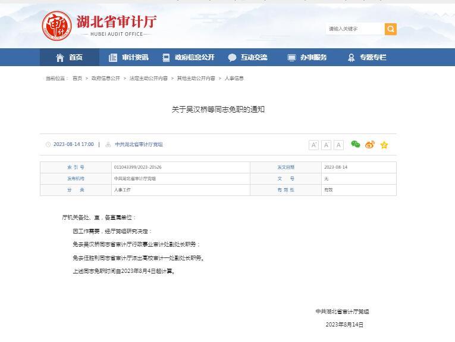The height and width of the screenshot is (342, 455).
Task: Click the 分类 label cell
Action: pyautogui.click(x=76, y=190)
